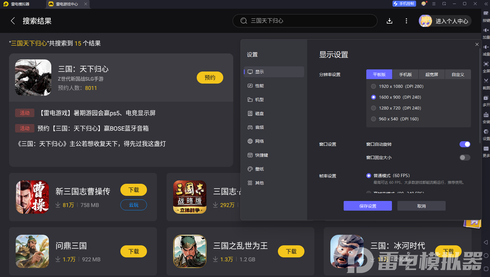Open the 问鼎三国 game icon
The width and height of the screenshot is (490, 277).
(32, 251)
